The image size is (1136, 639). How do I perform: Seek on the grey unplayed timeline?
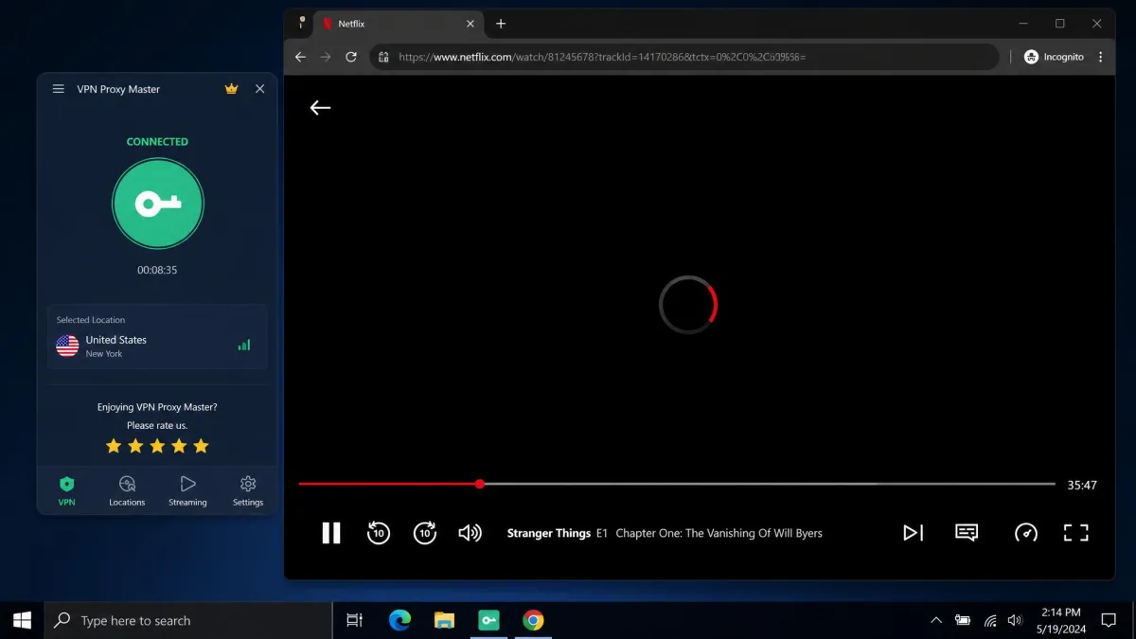pyautogui.click(x=770, y=484)
